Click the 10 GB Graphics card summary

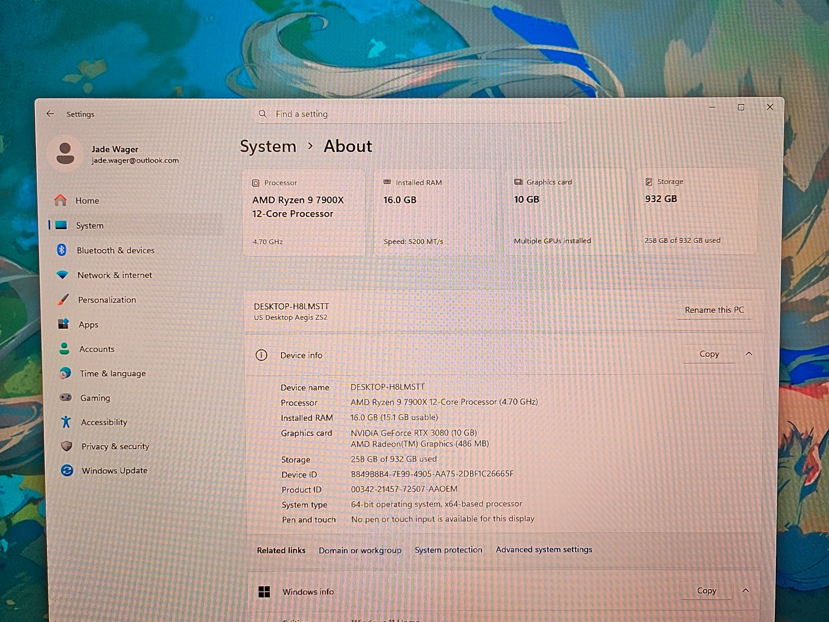pos(565,211)
